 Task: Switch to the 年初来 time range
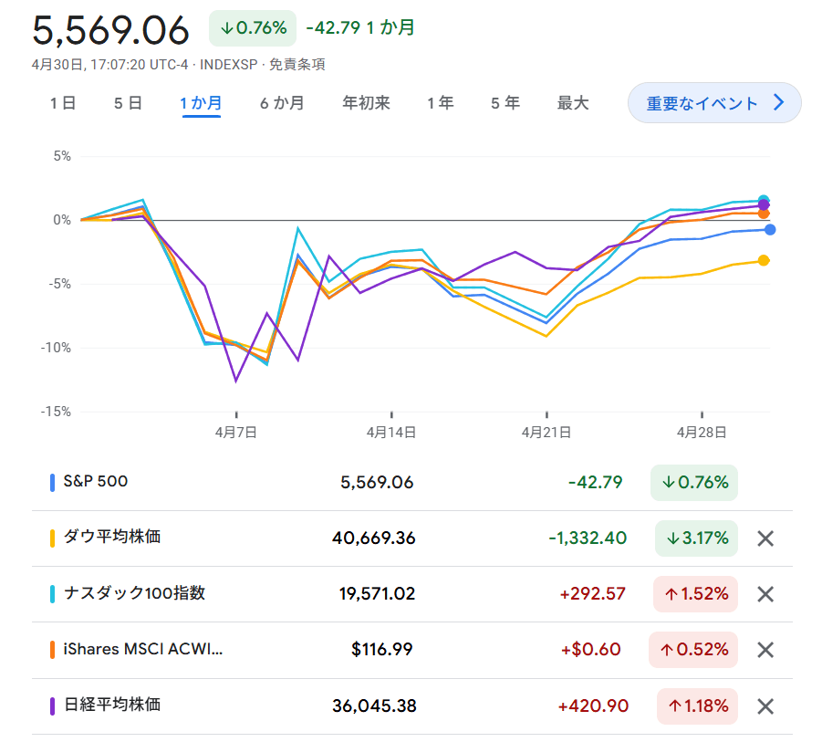(x=366, y=103)
